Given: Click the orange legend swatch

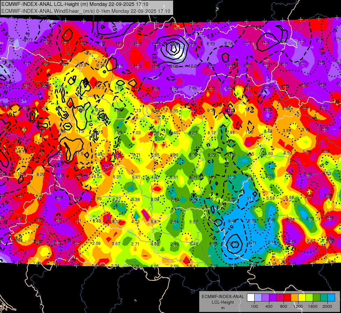Looking at the screenshot, I should [295, 298].
